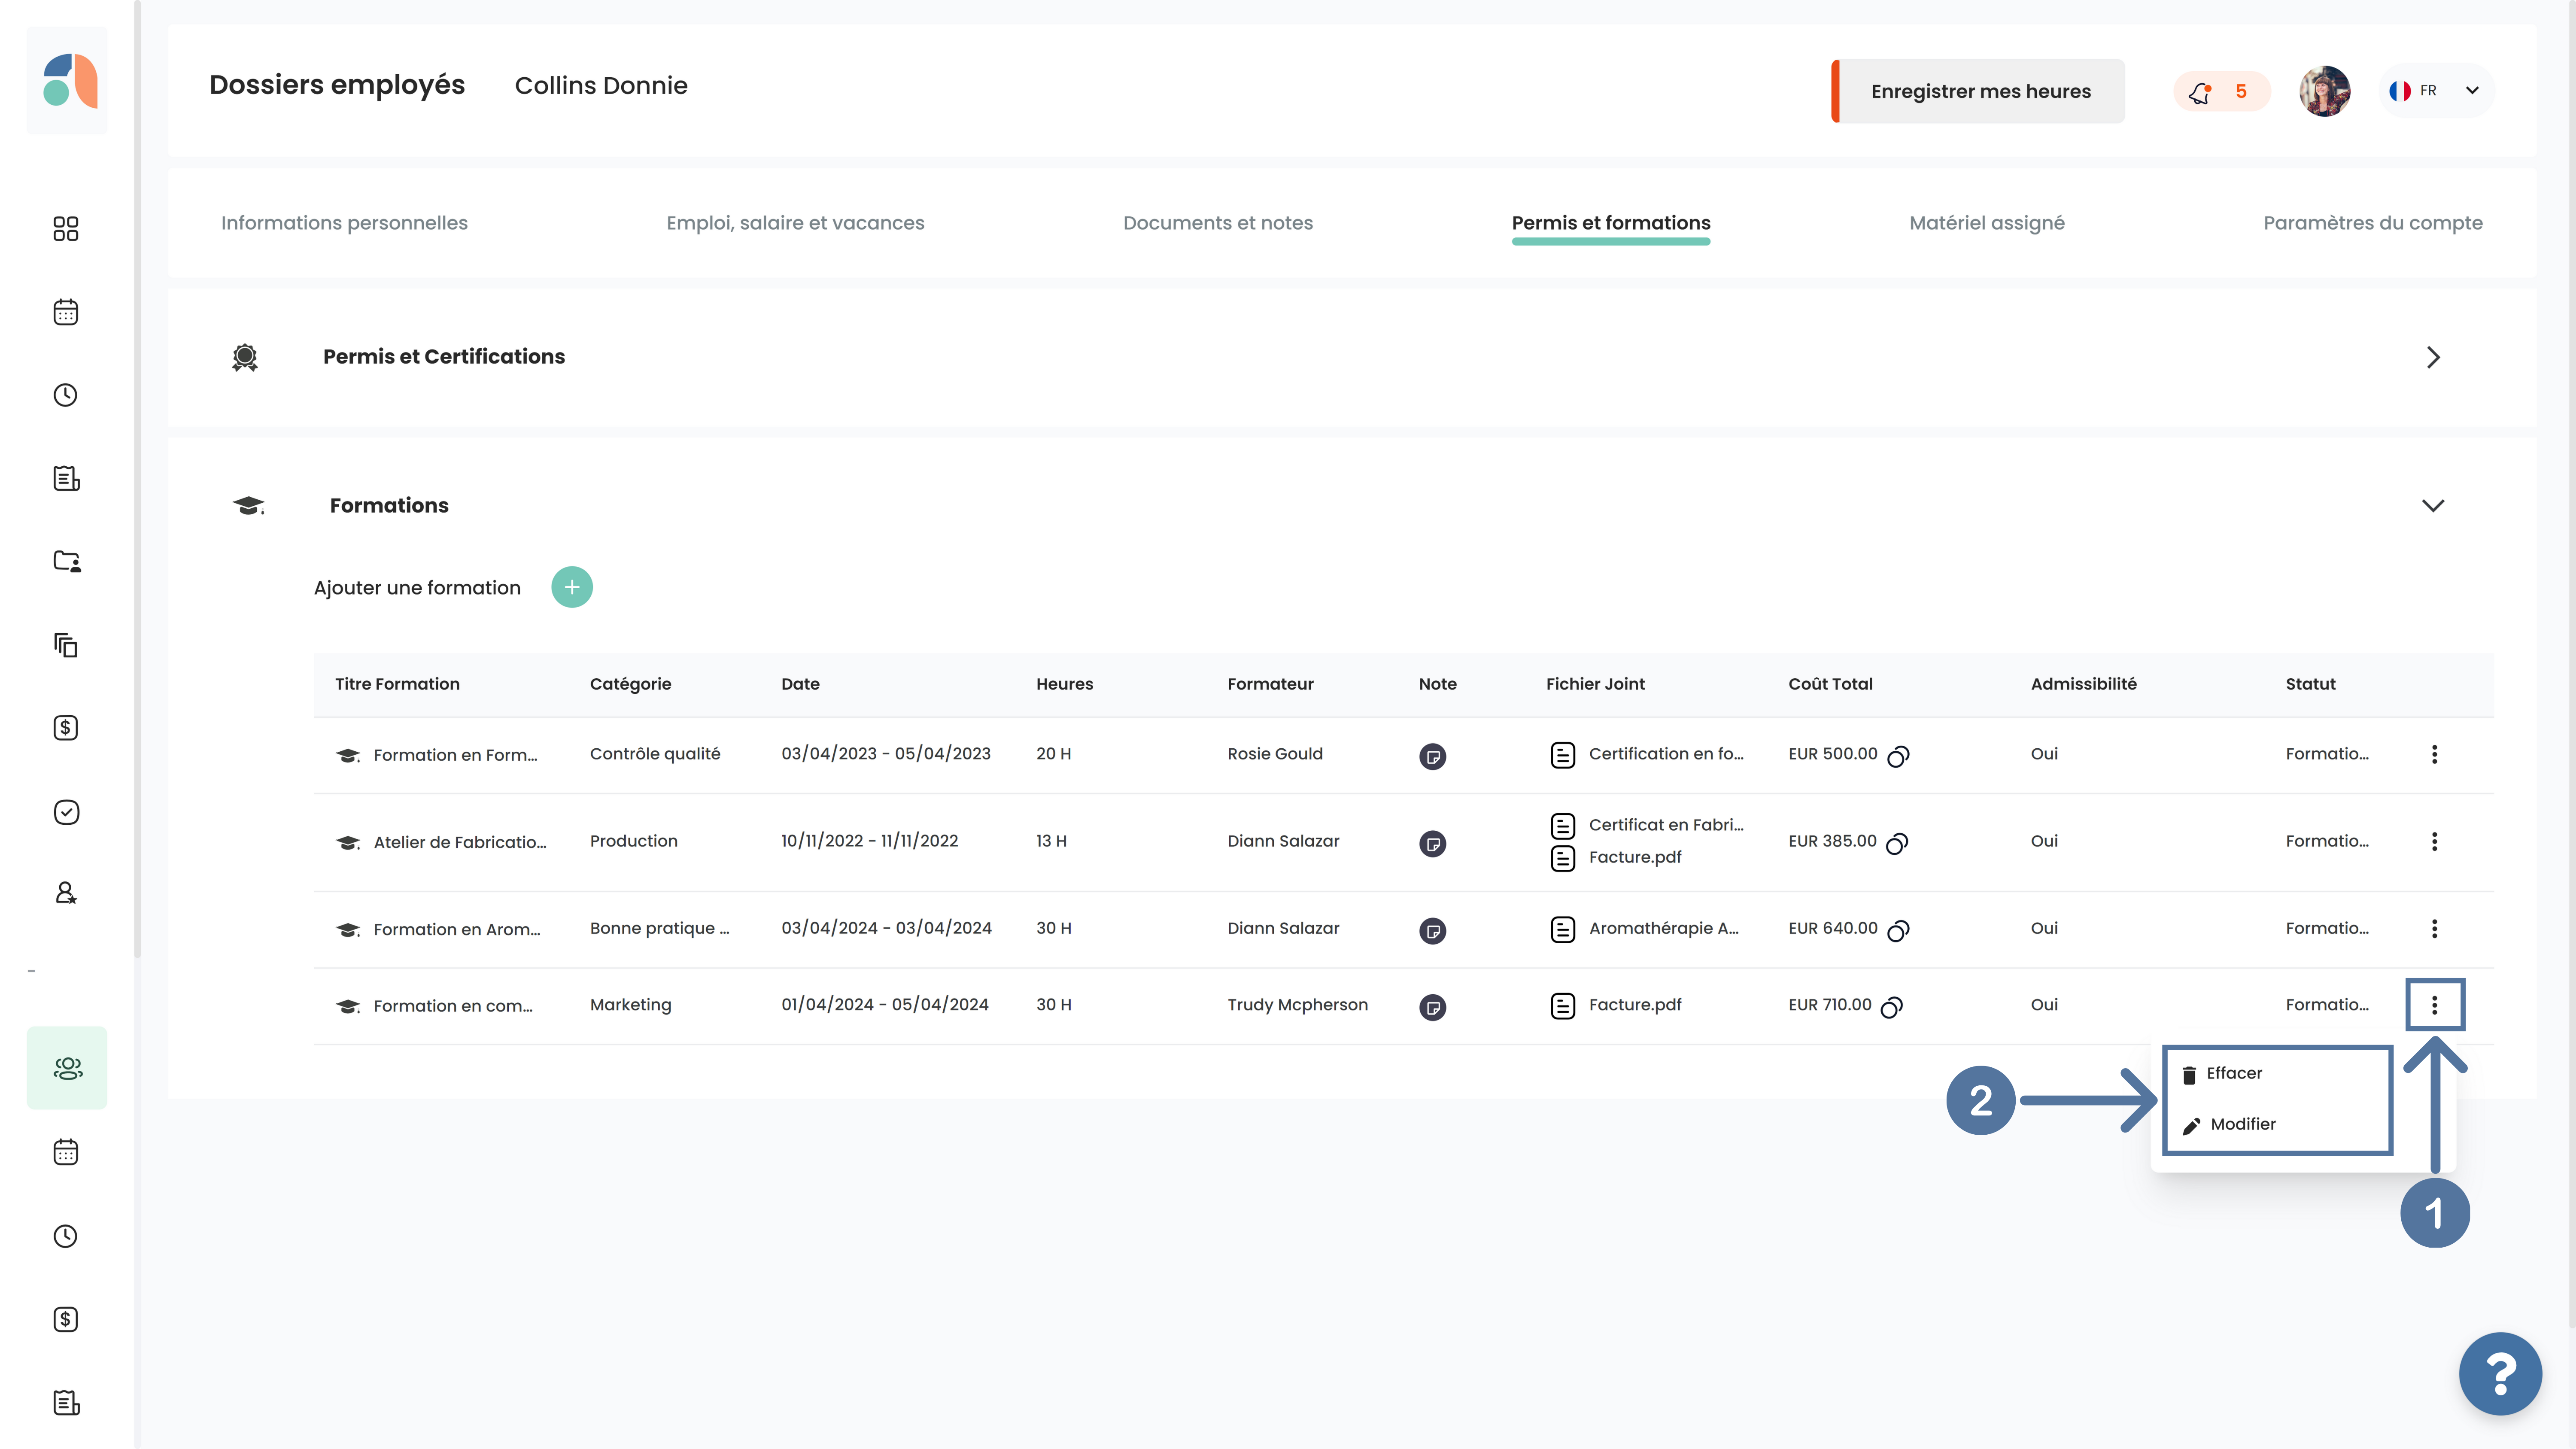Image resolution: width=2576 pixels, height=1449 pixels.
Task: Click the Dossiers employés page title
Action: pos(337,85)
